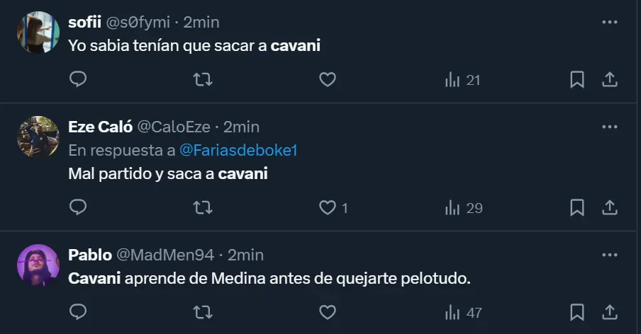Share Pablo's tweet
The image size is (641, 334).
(x=609, y=311)
